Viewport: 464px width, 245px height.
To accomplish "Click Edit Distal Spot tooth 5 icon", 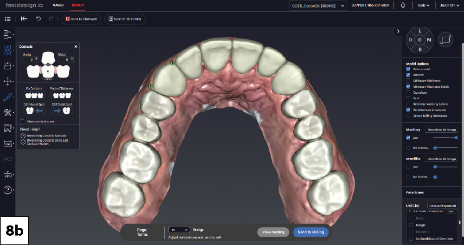I will (x=62, y=110).
